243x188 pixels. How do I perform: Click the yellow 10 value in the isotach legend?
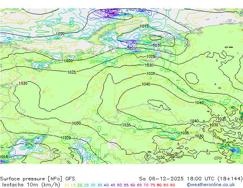[66, 185]
